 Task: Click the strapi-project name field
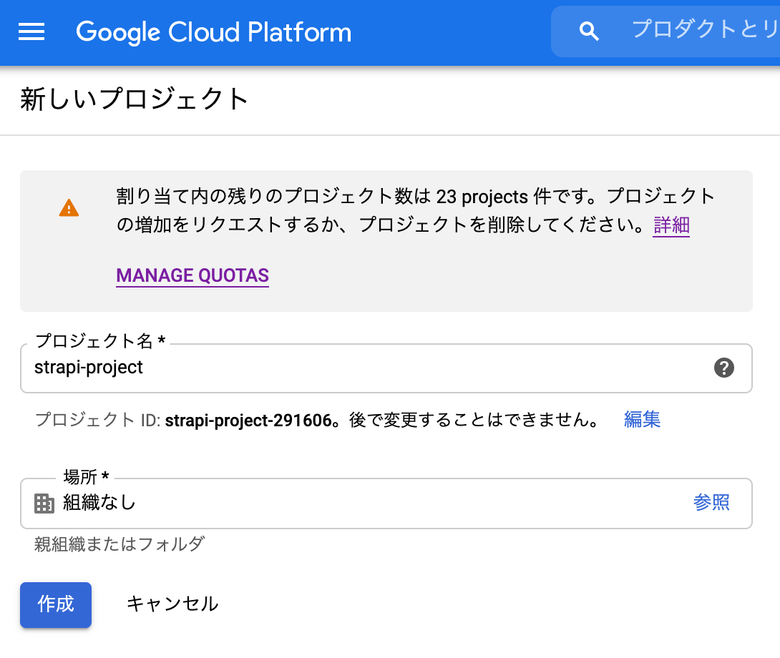pyautogui.click(x=386, y=368)
